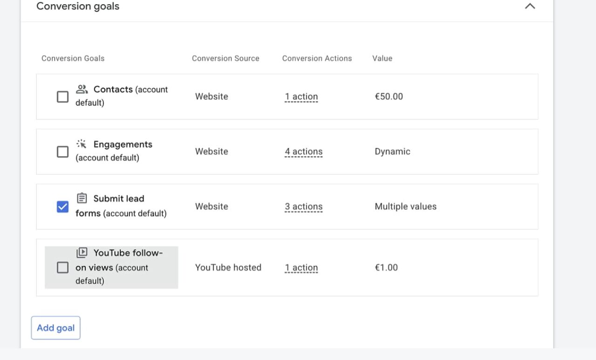Click Website source in Submit lead forms row
The height and width of the screenshot is (360, 596).
point(211,207)
